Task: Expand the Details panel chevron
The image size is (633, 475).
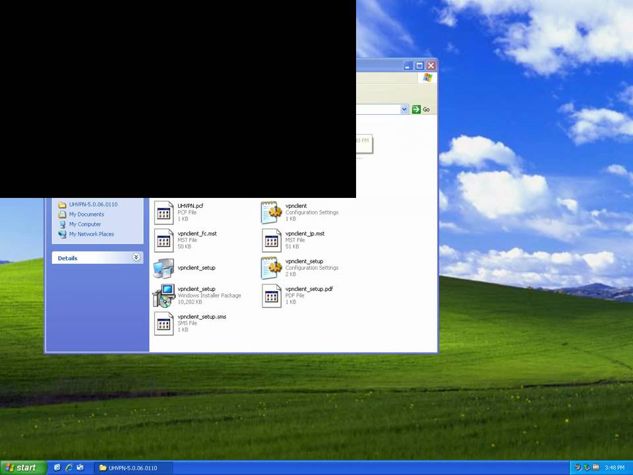Action: click(x=136, y=257)
